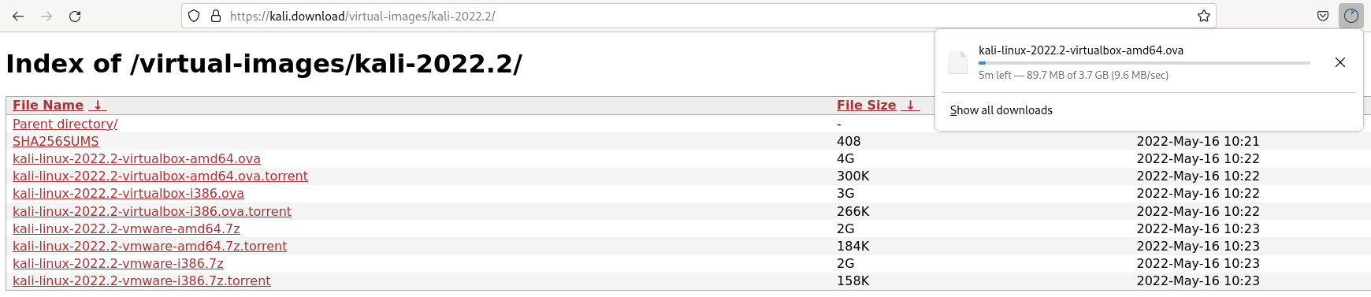Toggle the downloads panel toolbar button
The image size is (1371, 297).
(1351, 16)
